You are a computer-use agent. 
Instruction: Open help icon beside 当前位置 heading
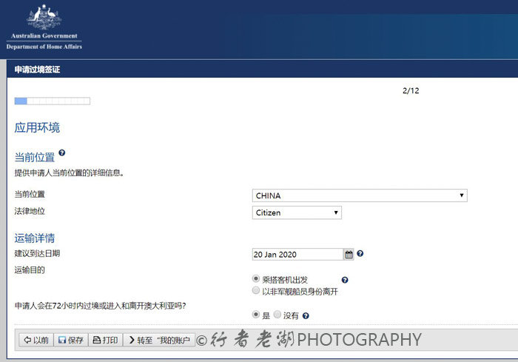(61, 152)
